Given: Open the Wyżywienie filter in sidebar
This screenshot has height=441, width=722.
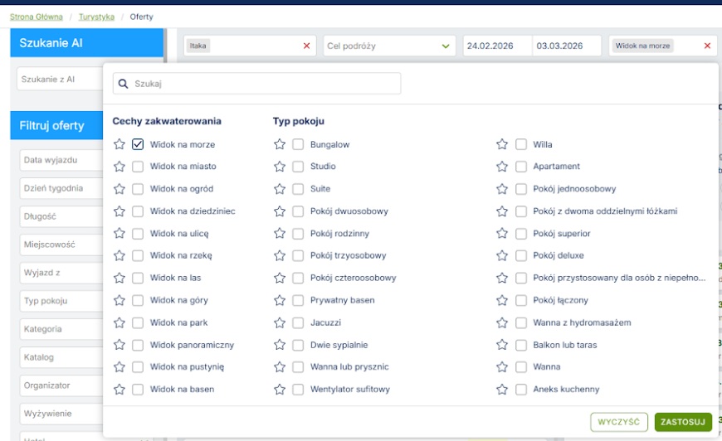Looking at the screenshot, I should pos(60,414).
